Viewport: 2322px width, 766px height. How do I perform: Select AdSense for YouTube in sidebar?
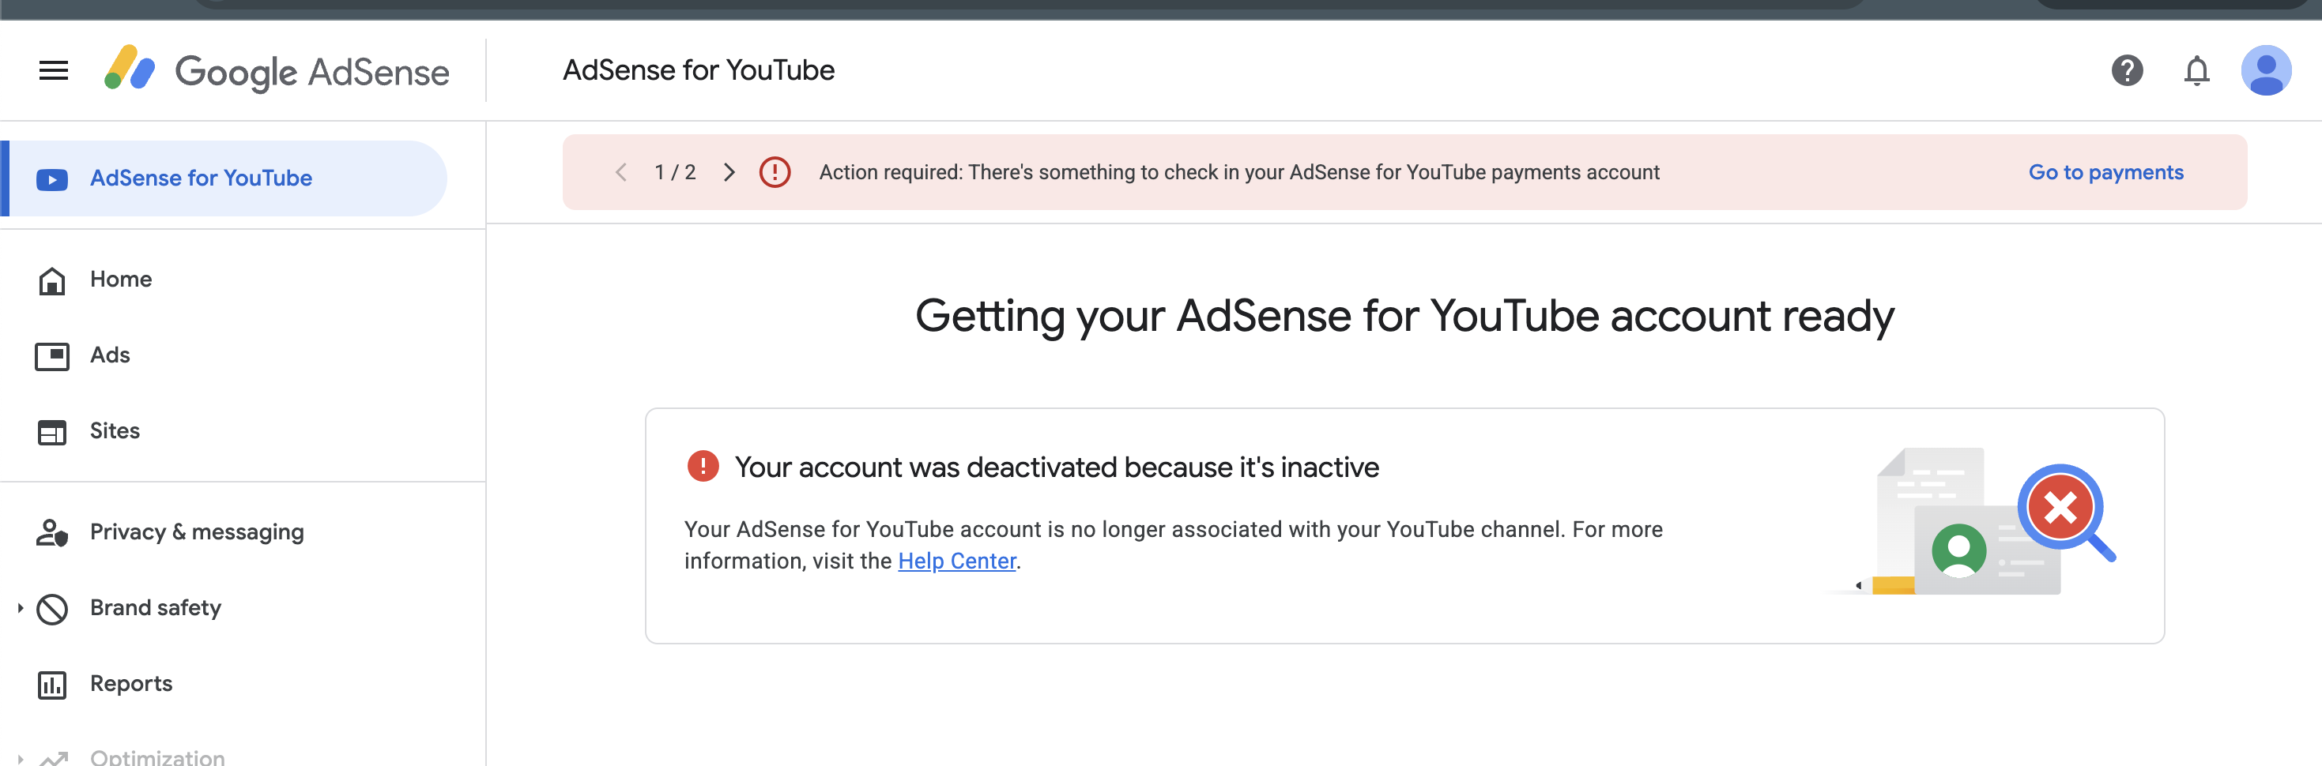224,178
